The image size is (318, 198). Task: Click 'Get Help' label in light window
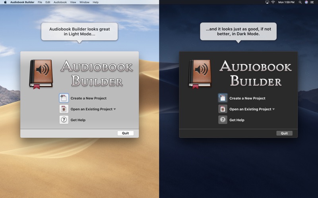[x=78, y=120]
